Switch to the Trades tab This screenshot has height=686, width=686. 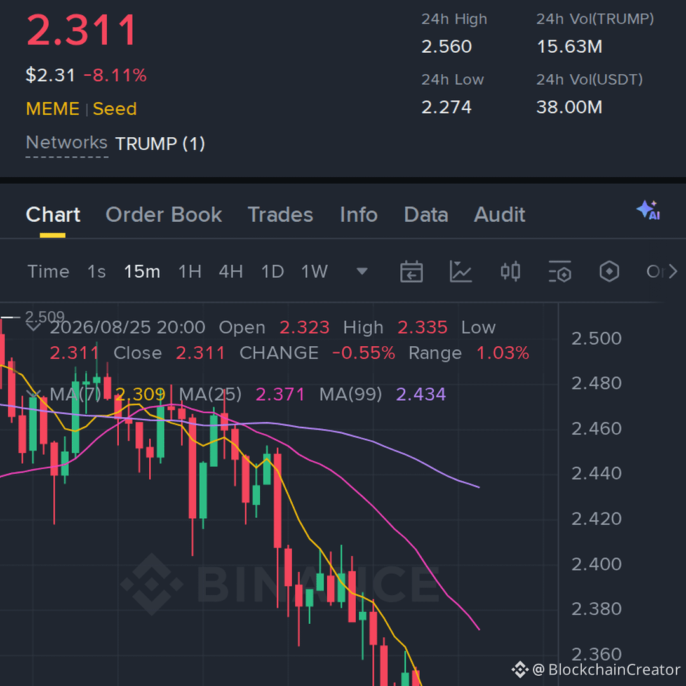coord(281,215)
